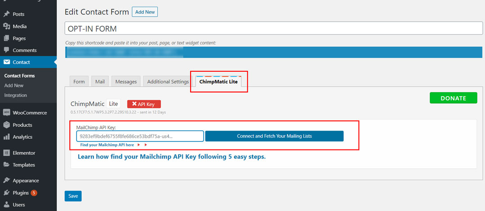Viewport: 485px width, 211px height.
Task: Click the red API Key button
Action: 144,104
